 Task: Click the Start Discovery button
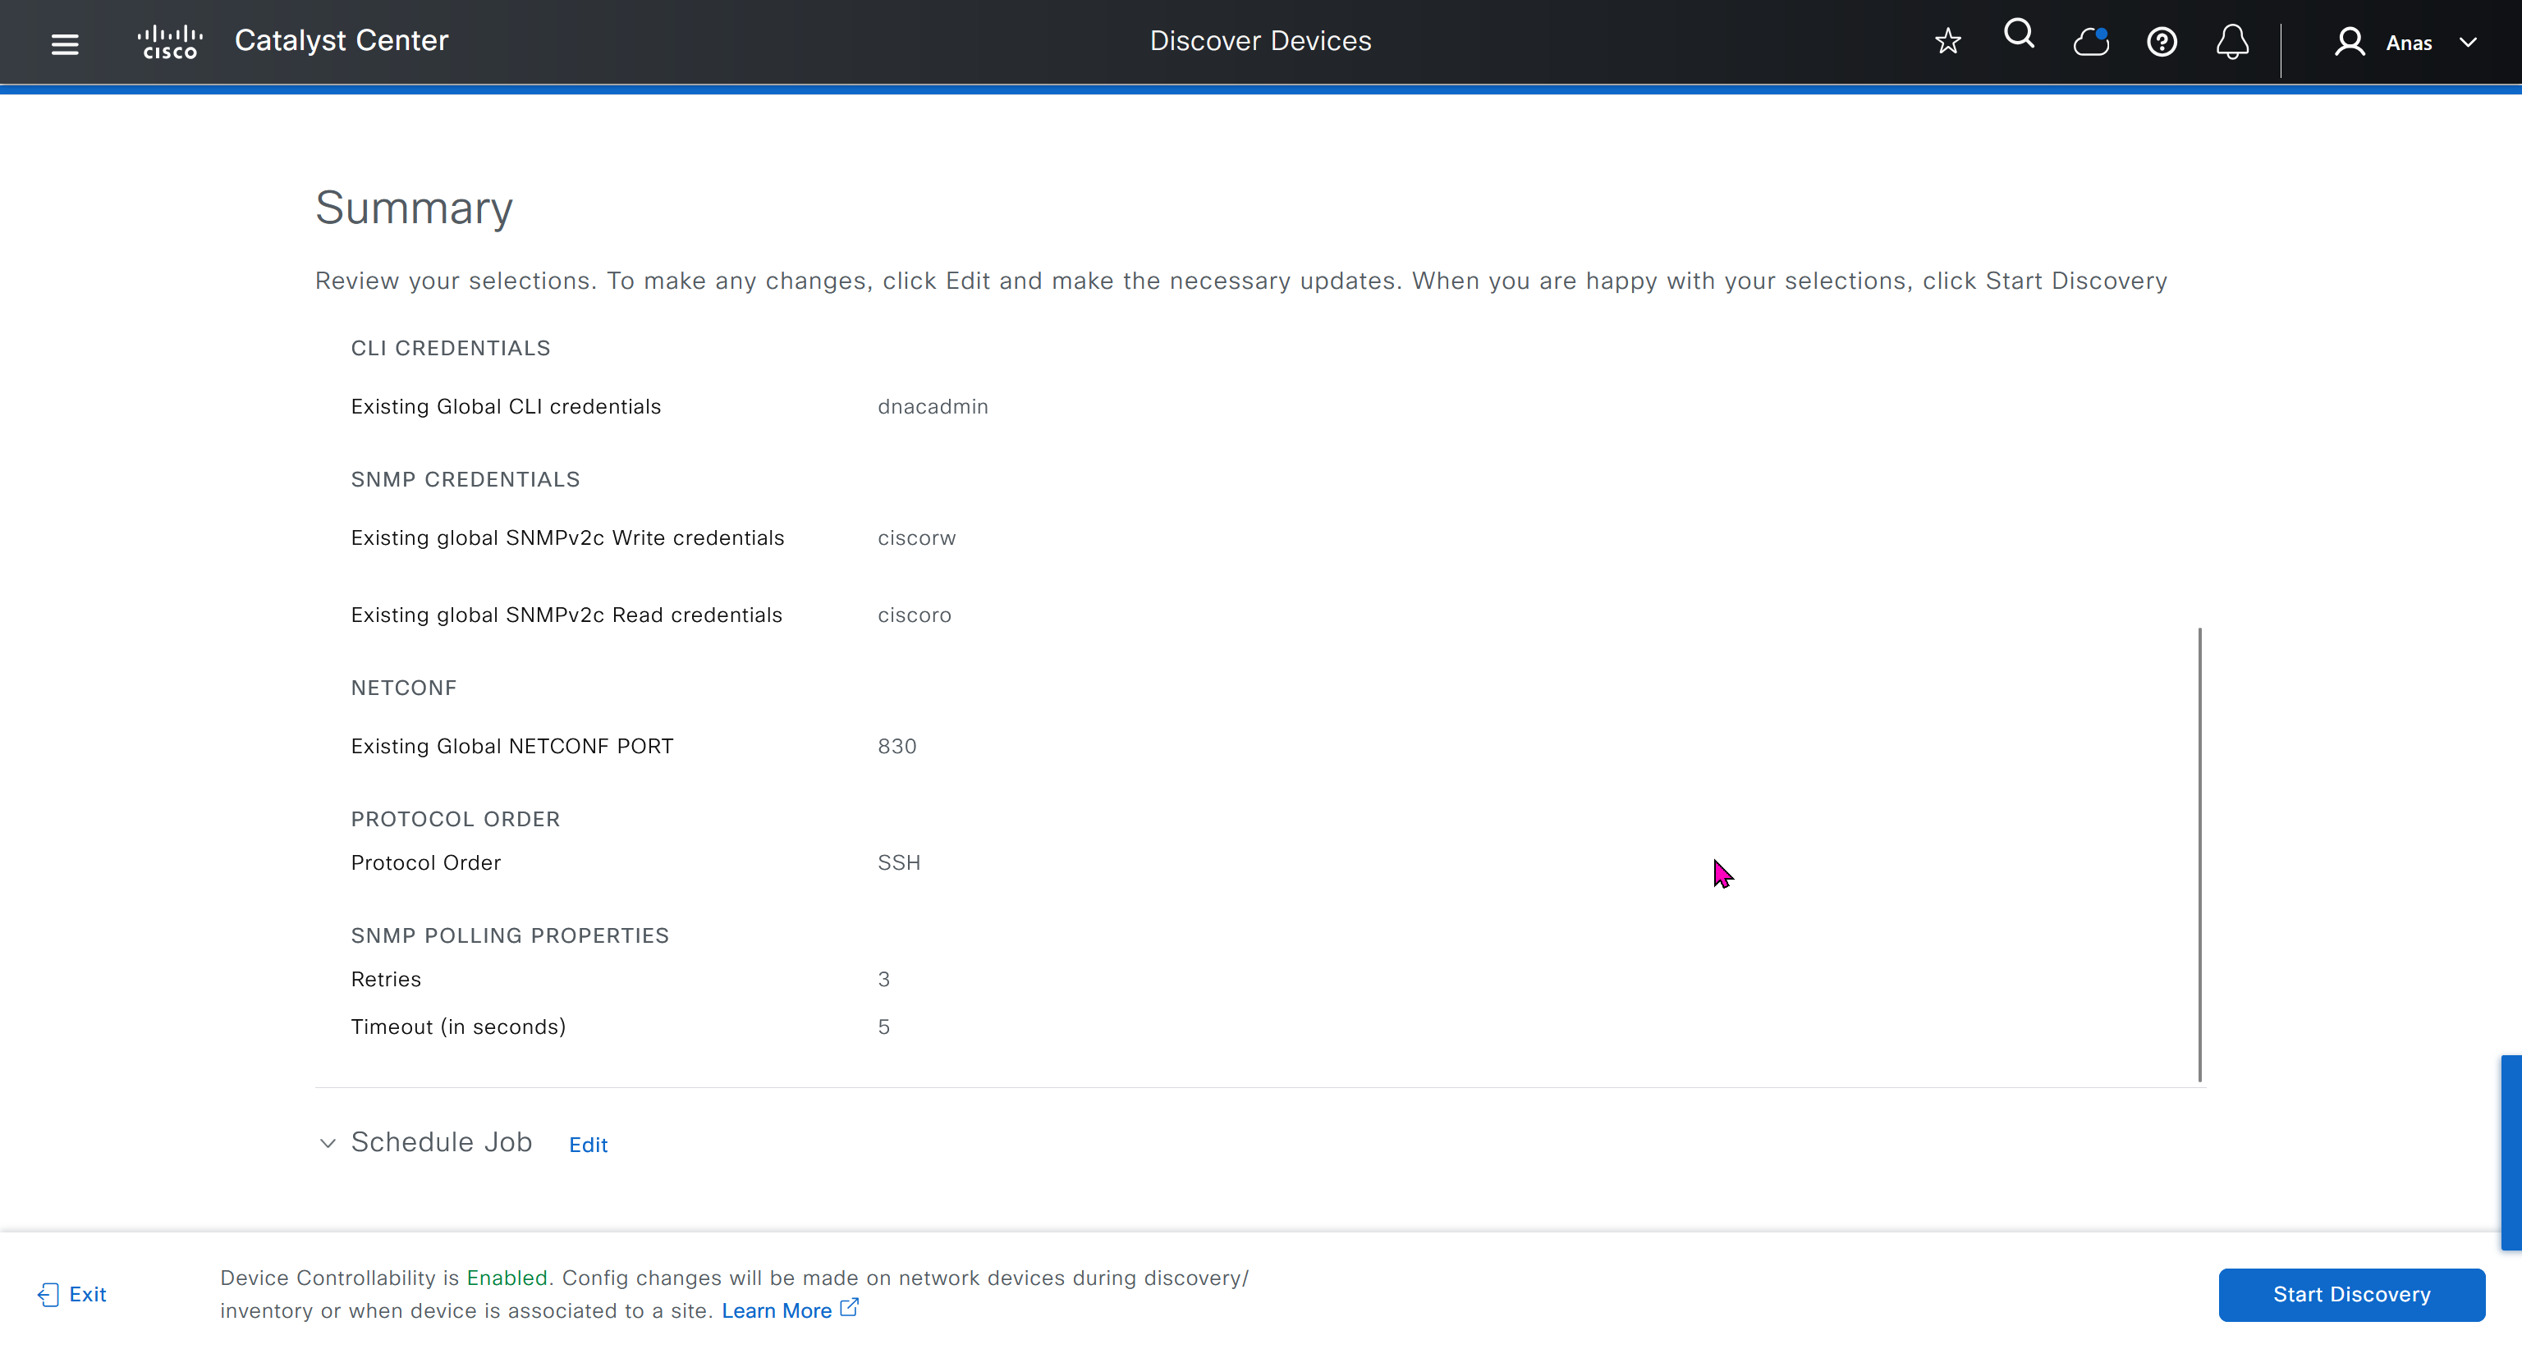(2350, 1294)
